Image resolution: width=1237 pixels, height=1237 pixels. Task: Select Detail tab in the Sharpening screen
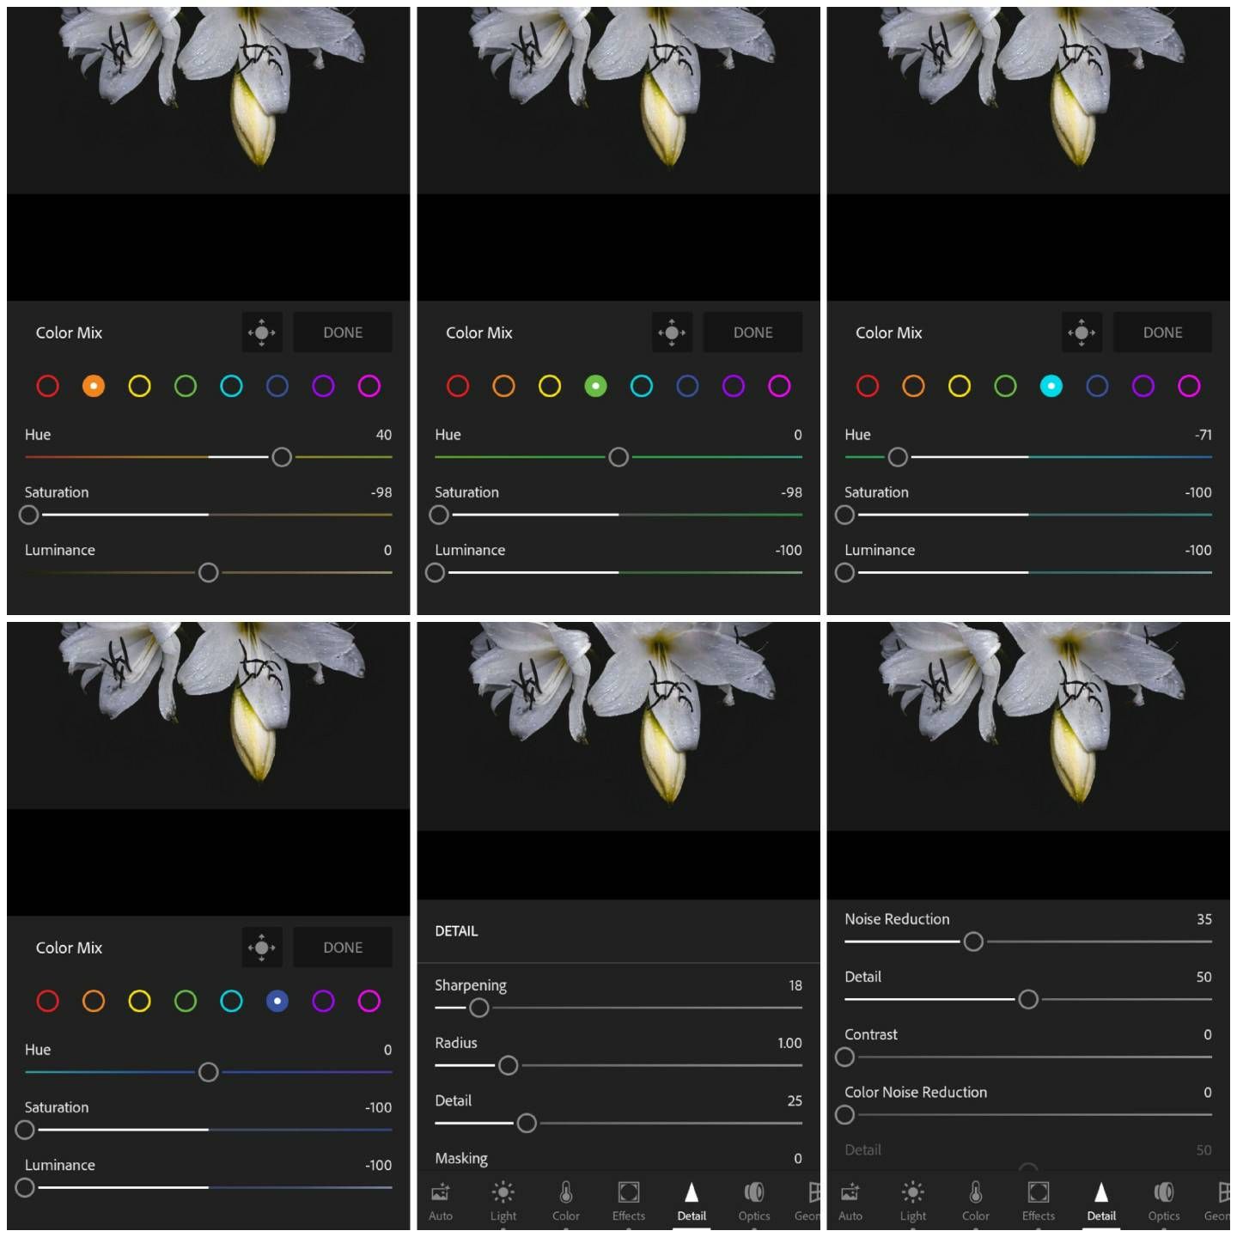tap(692, 1200)
